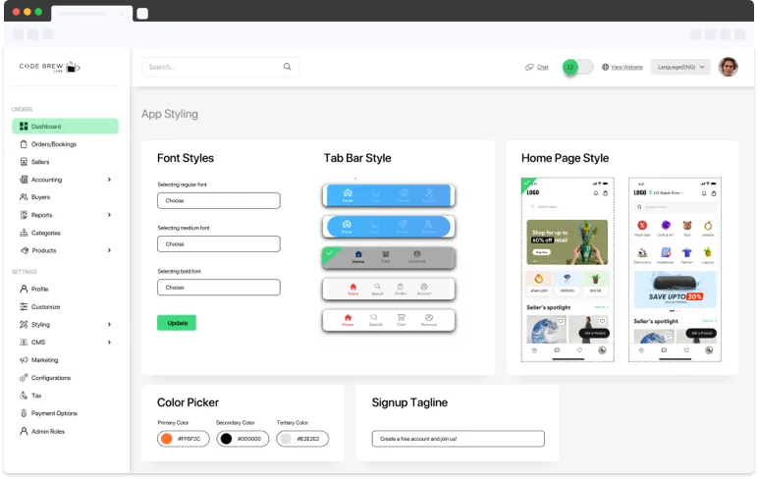Expand the Accounting submenu
The height and width of the screenshot is (479, 758).
tap(108, 180)
